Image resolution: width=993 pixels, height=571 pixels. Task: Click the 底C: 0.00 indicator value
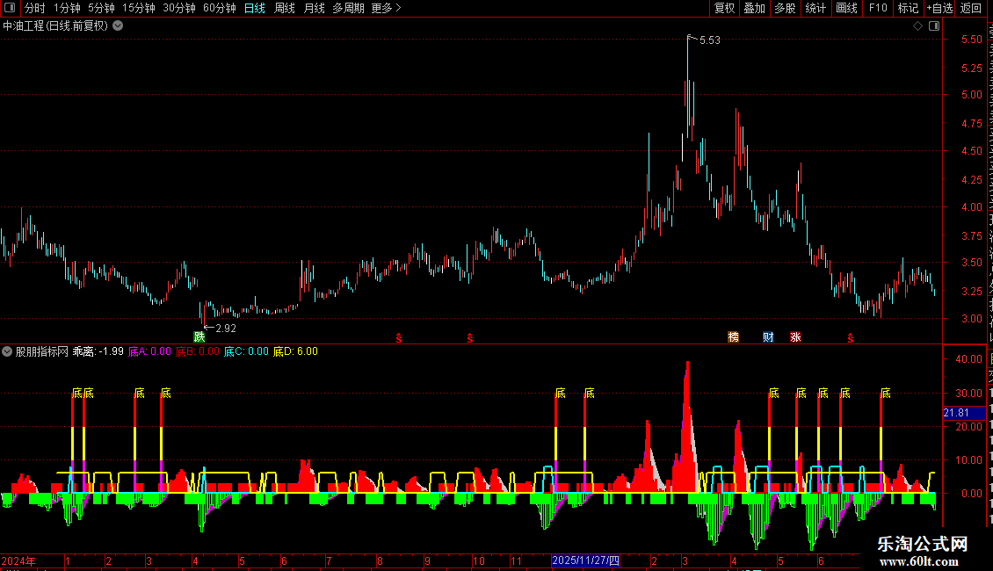[x=246, y=351]
